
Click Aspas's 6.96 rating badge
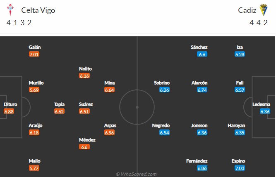(x=110, y=133)
